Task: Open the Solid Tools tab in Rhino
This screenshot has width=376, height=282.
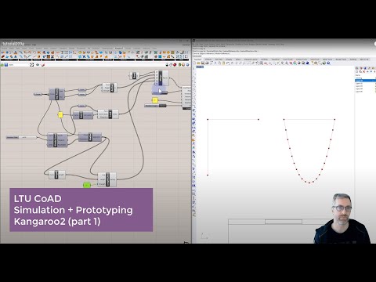Action: 314,60
